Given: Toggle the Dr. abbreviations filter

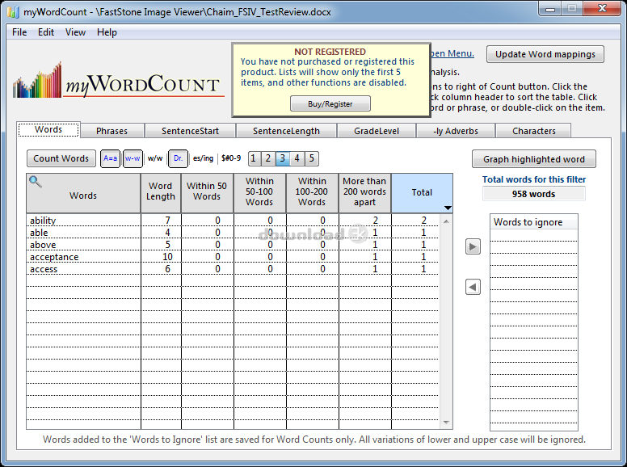Looking at the screenshot, I should coord(178,158).
